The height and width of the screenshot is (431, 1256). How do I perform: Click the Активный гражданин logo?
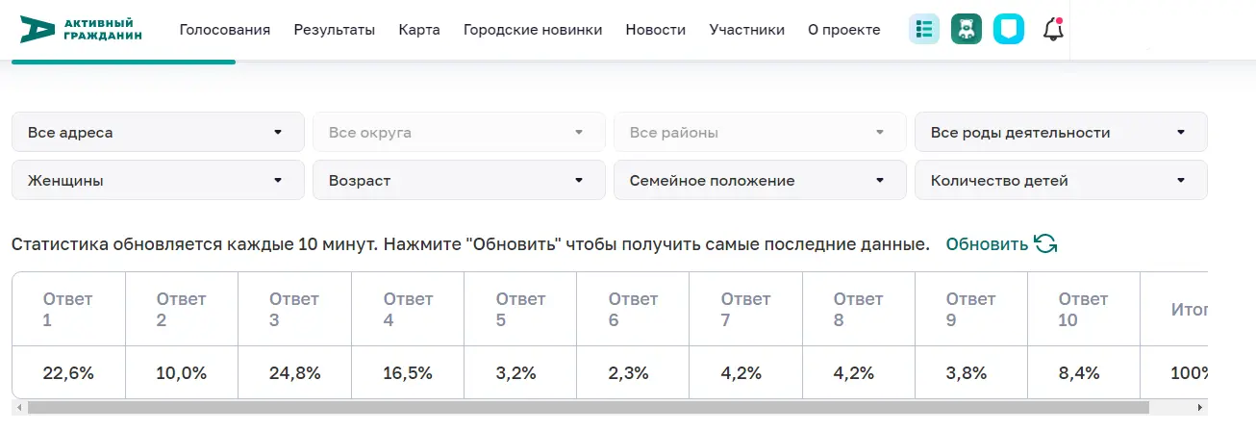click(x=81, y=29)
